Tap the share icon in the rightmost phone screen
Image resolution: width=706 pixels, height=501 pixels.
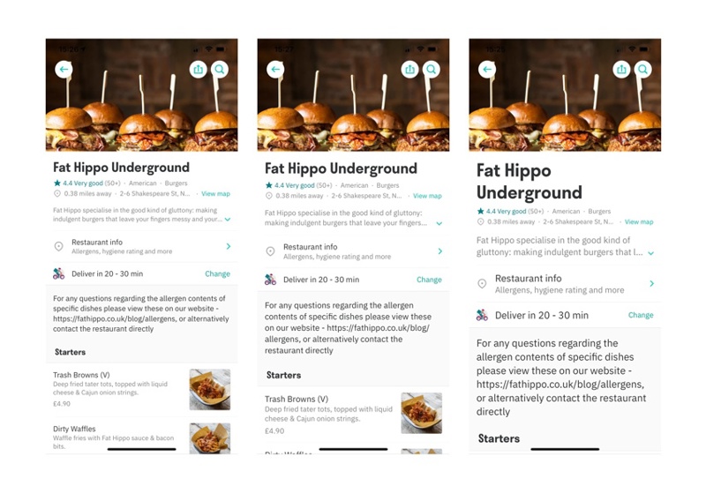point(621,70)
